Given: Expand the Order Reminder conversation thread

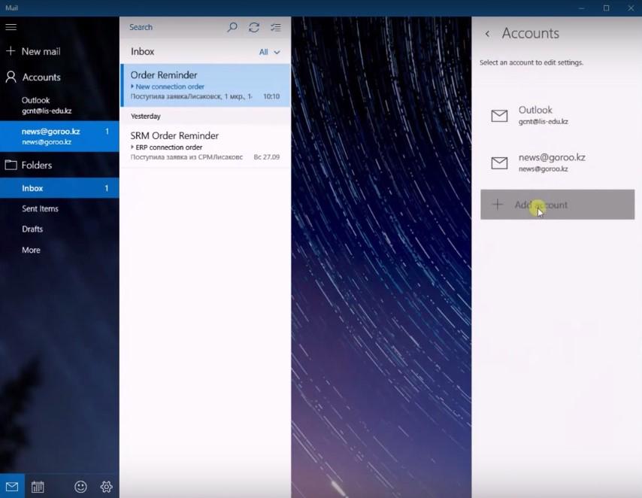Looking at the screenshot, I should click(x=133, y=87).
